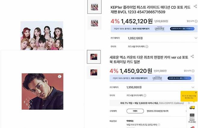Click Universe club start button in KEP1er banner
This screenshot has height=128, width=198.
tap(182, 29)
